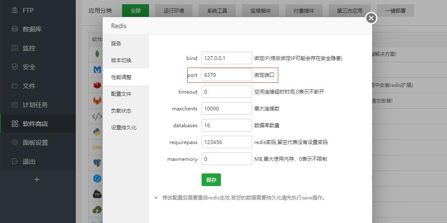The width and height of the screenshot is (447, 223).
Task: Click the green 保存 button
Action: (211, 180)
